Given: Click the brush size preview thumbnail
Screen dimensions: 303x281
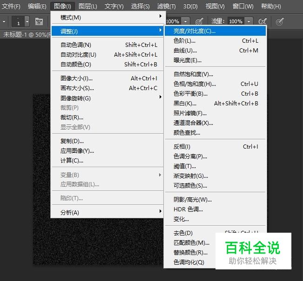Looking at the screenshot, I should tap(18, 21).
